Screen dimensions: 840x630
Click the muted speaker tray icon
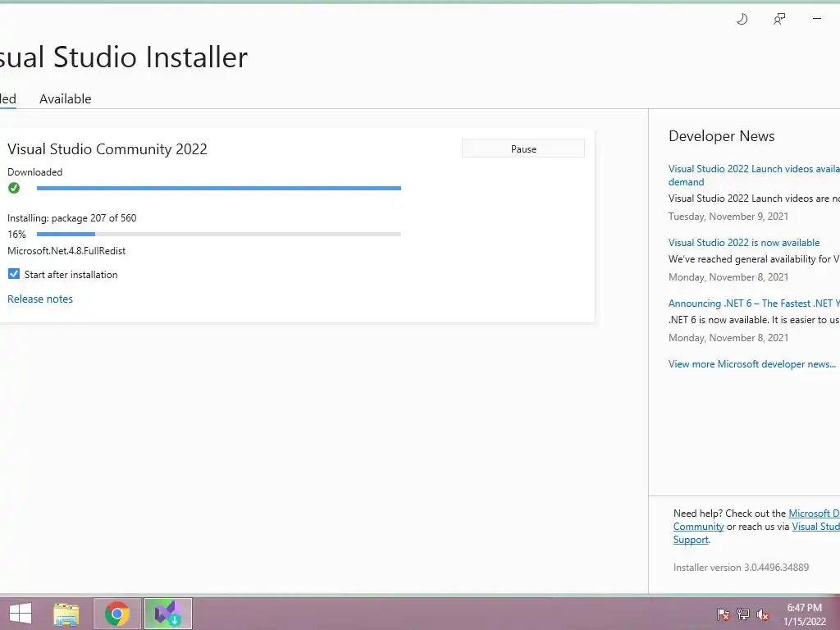pyautogui.click(x=763, y=614)
